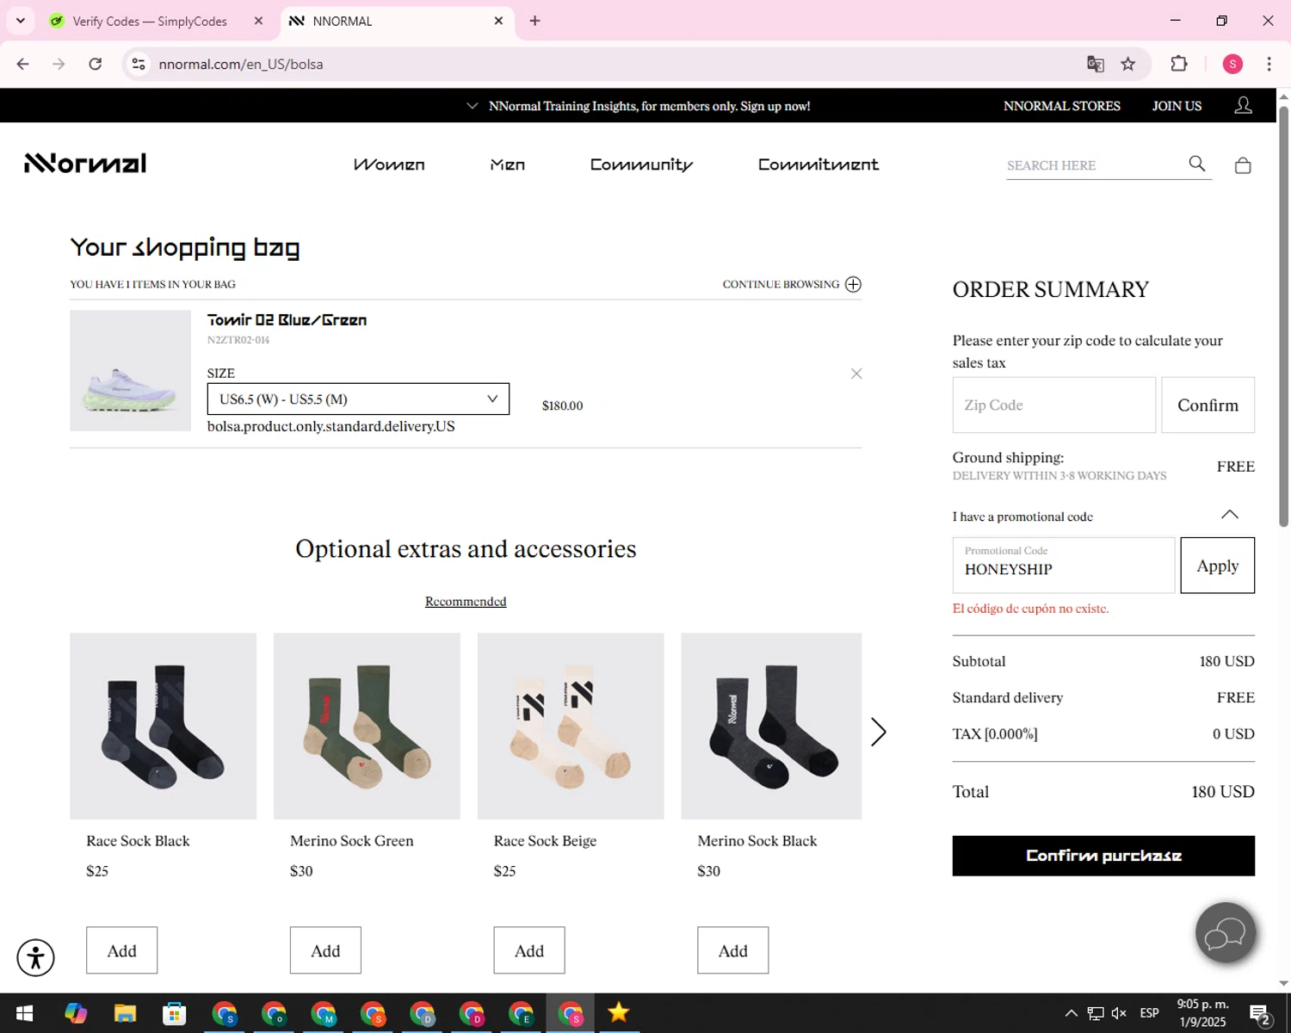Open the chat support bubble

(x=1226, y=932)
